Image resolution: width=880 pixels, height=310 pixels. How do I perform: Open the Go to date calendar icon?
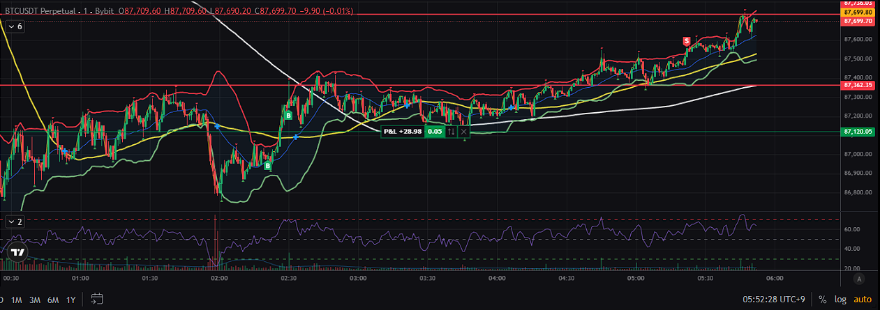96,300
